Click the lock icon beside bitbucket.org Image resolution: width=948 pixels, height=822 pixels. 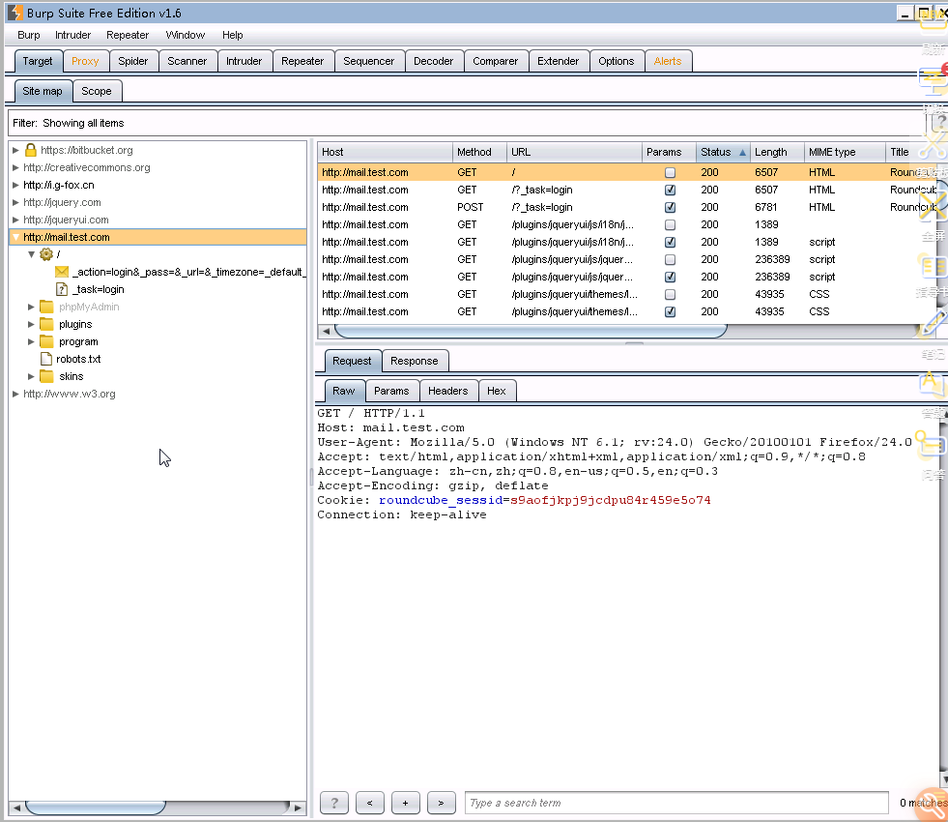[x=31, y=150]
